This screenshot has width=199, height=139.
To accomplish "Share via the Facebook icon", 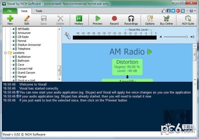I will point(168,11).
